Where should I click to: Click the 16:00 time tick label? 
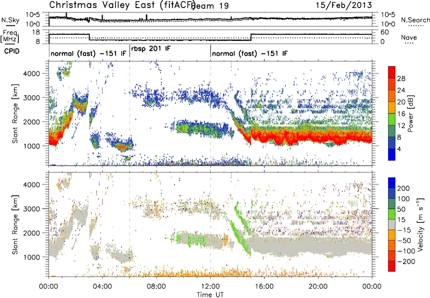pos(264,287)
